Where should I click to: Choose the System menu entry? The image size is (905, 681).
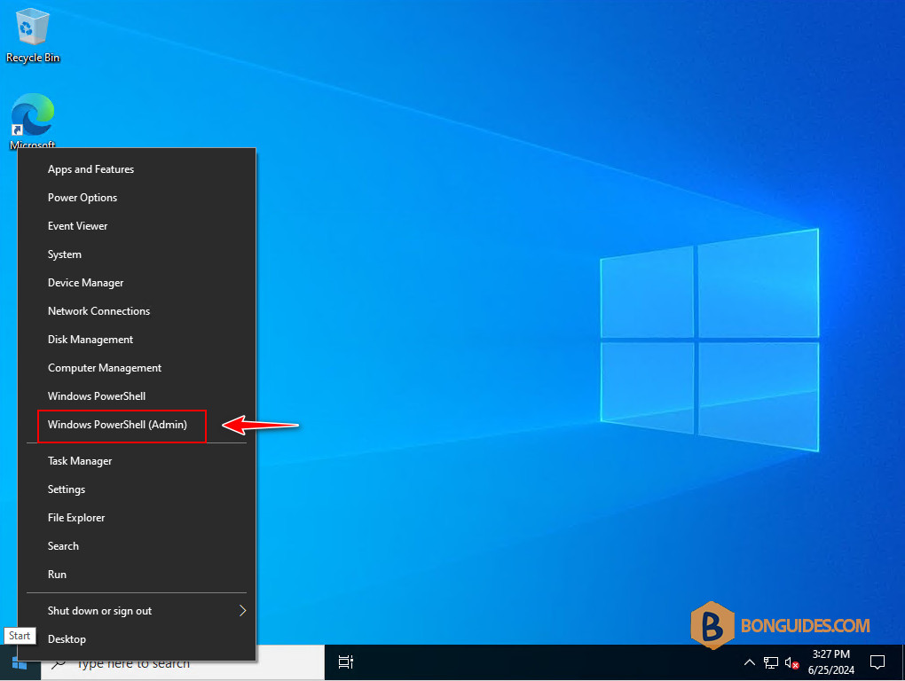coord(138,254)
